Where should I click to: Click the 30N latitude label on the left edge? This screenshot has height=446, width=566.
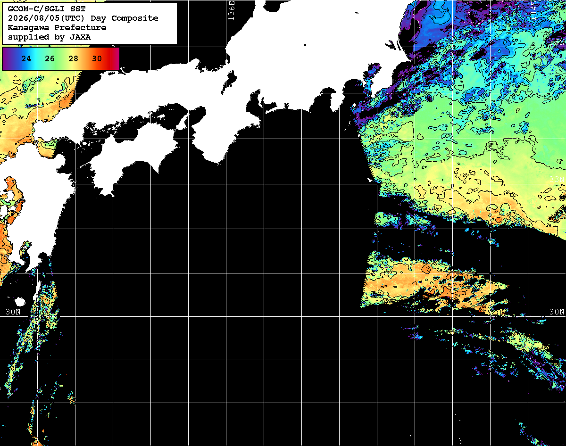pyautogui.click(x=13, y=312)
